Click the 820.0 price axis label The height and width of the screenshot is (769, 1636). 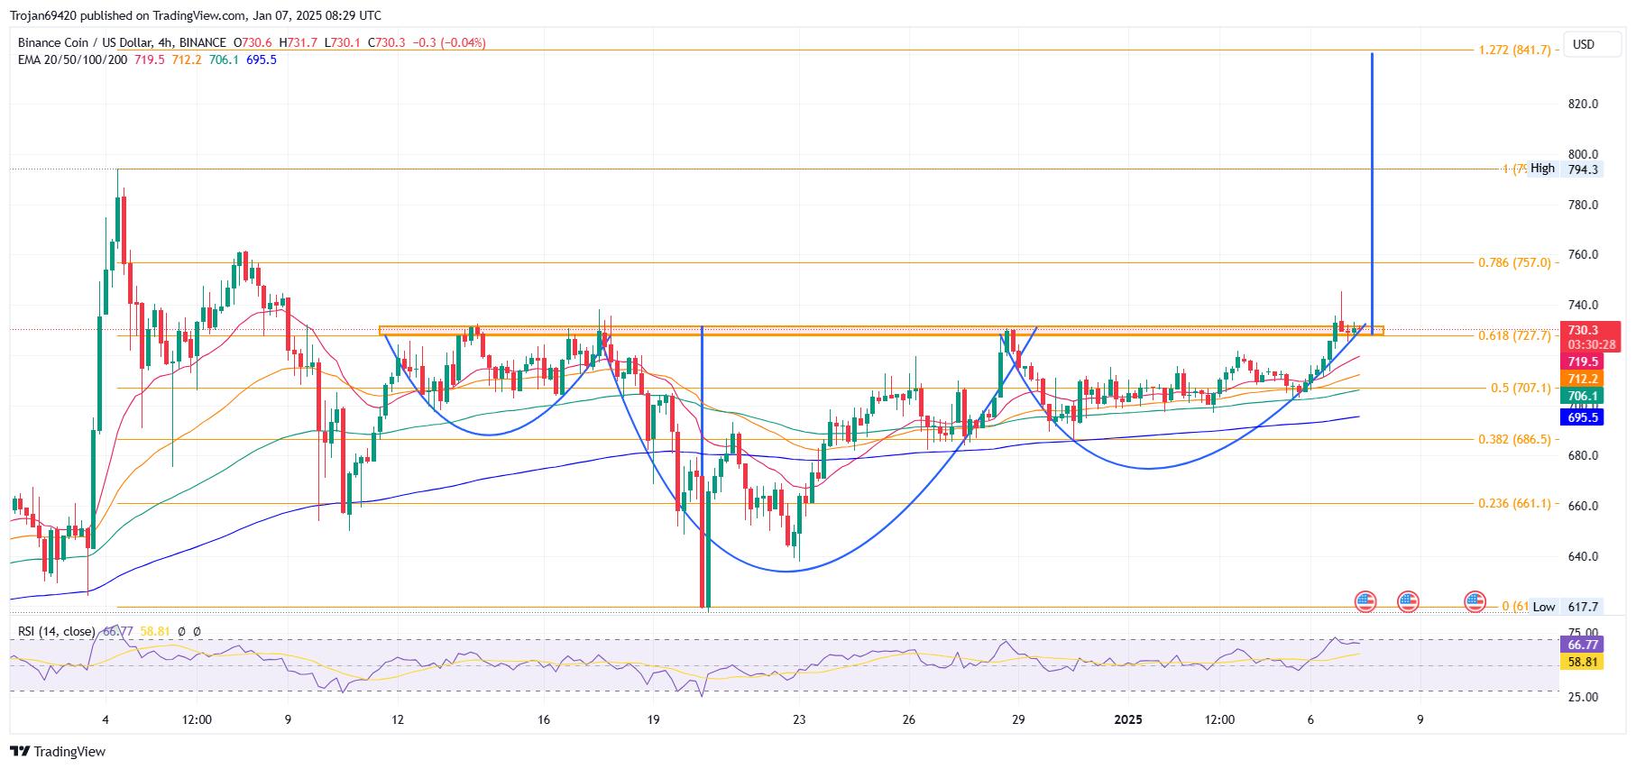pyautogui.click(x=1583, y=104)
